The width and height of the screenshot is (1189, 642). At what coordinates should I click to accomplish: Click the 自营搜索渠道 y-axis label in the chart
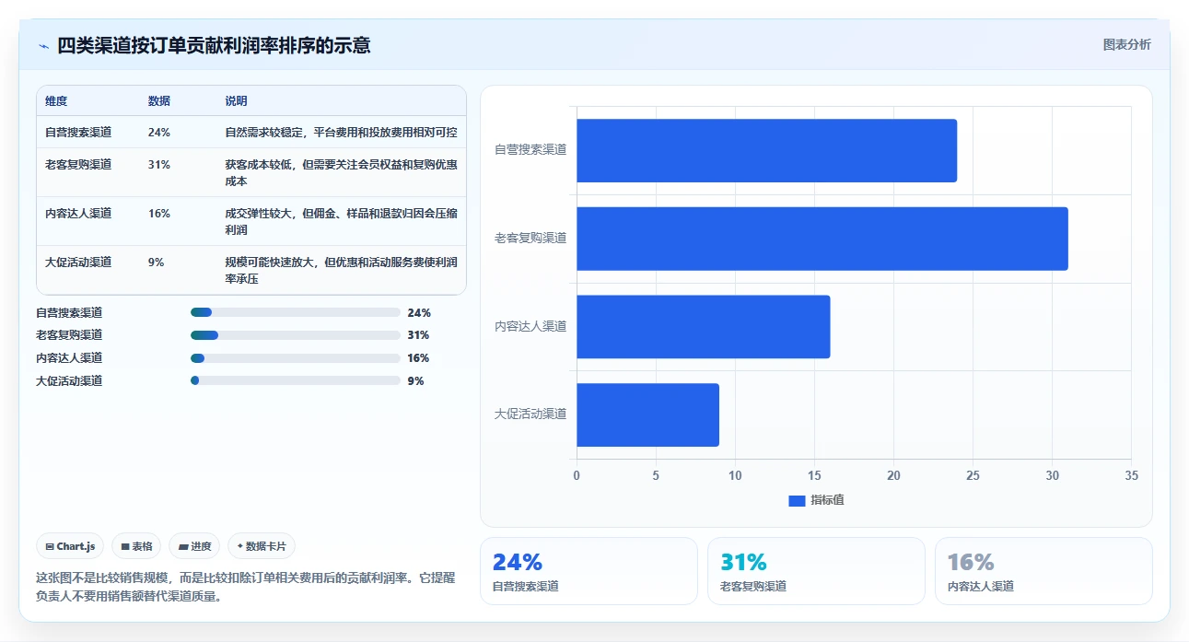click(530, 150)
